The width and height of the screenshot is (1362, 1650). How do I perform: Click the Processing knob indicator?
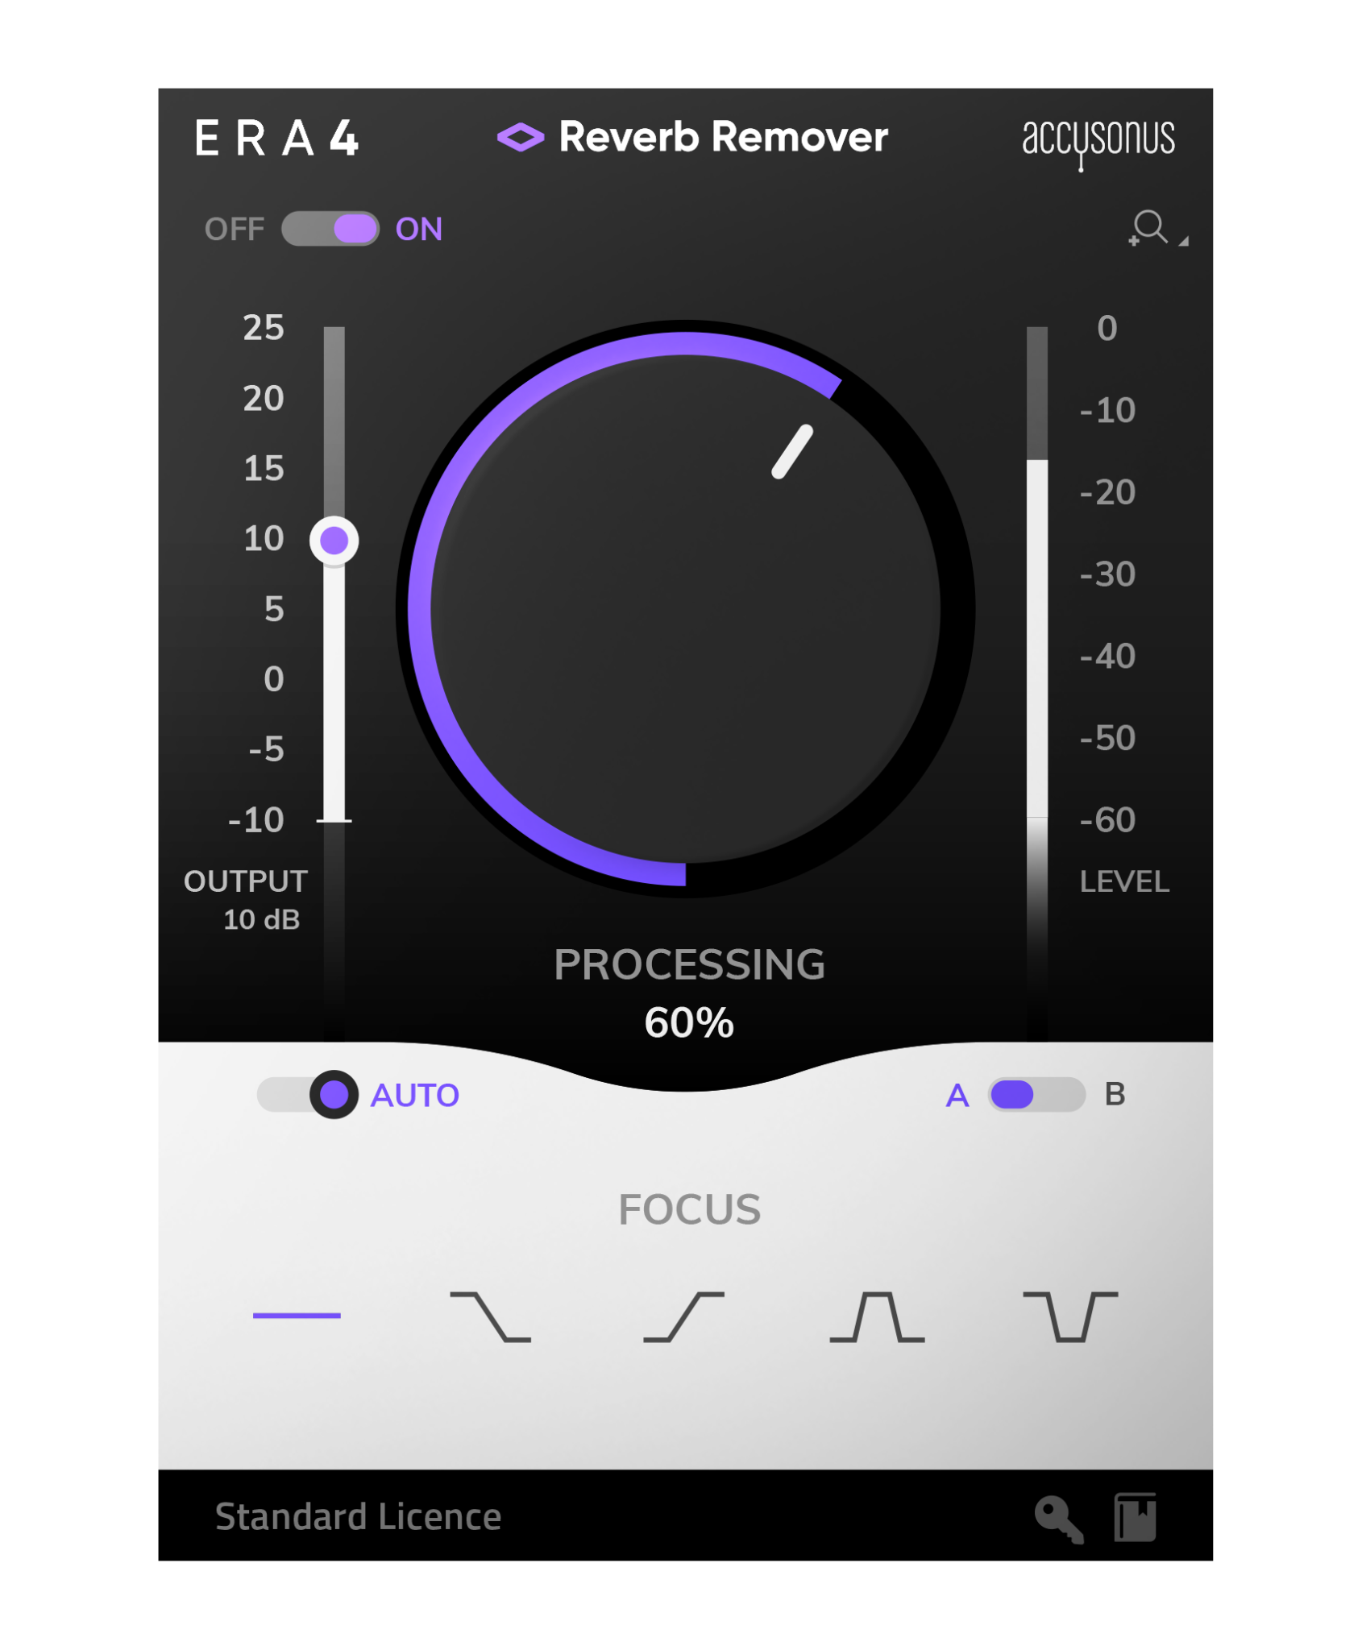(792, 451)
